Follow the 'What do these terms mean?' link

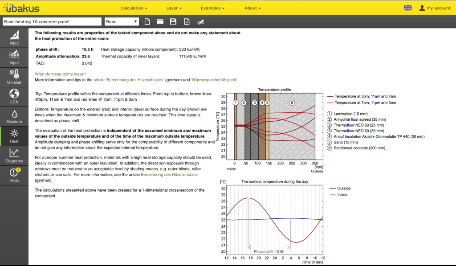pyautogui.click(x=61, y=74)
